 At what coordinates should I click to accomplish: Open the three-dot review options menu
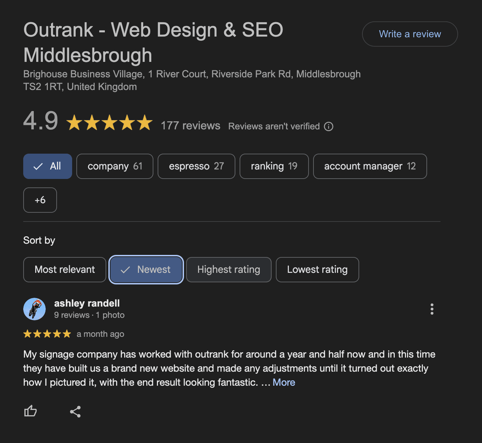432,309
